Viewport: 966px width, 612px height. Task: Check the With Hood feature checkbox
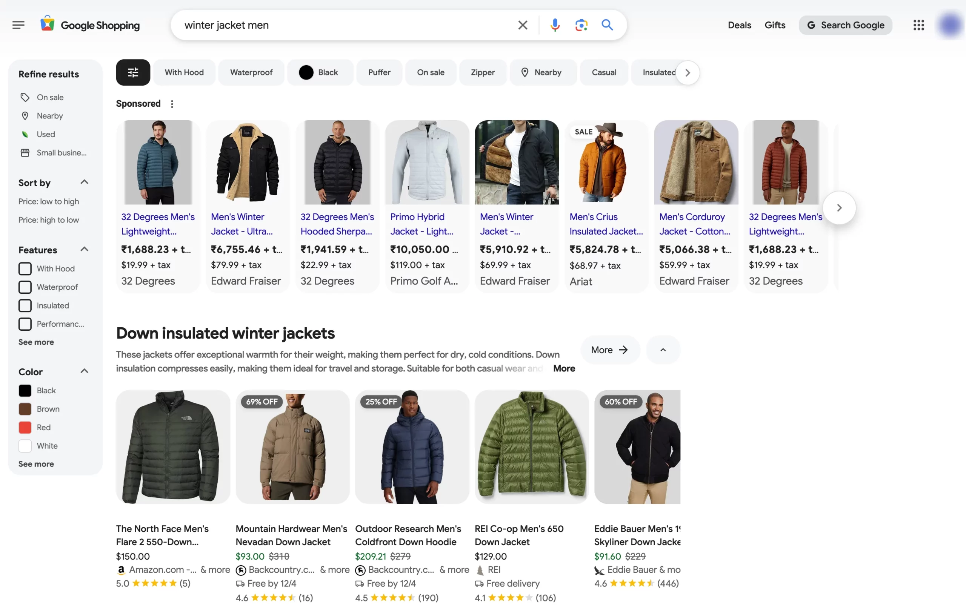coord(25,268)
